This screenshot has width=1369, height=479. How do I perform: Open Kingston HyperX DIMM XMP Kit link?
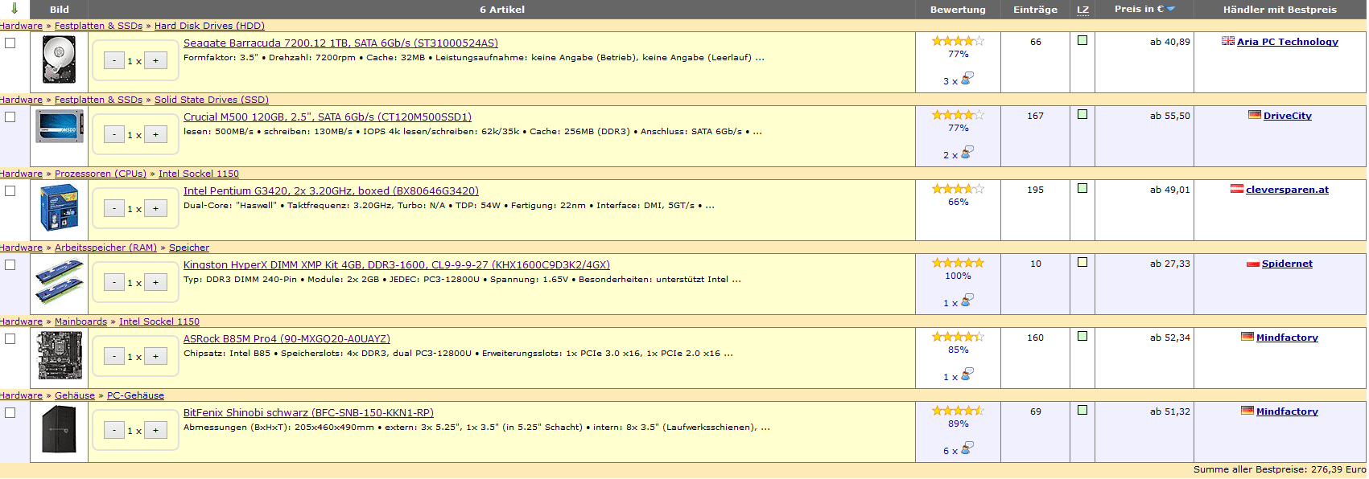point(397,265)
